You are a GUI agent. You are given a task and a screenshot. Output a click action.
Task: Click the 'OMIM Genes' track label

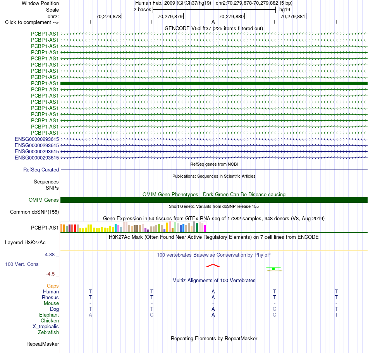[44, 200]
